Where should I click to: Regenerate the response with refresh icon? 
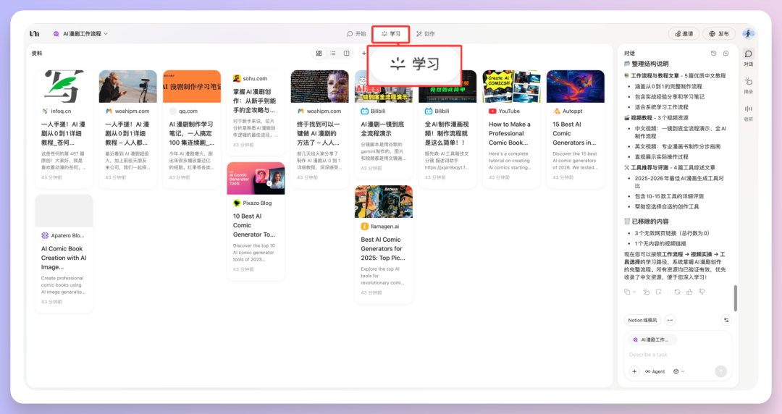tap(677, 292)
